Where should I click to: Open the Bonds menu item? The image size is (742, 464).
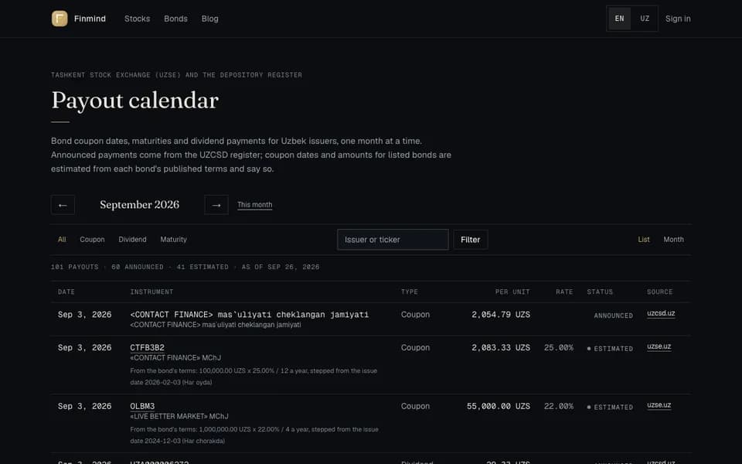coord(175,19)
